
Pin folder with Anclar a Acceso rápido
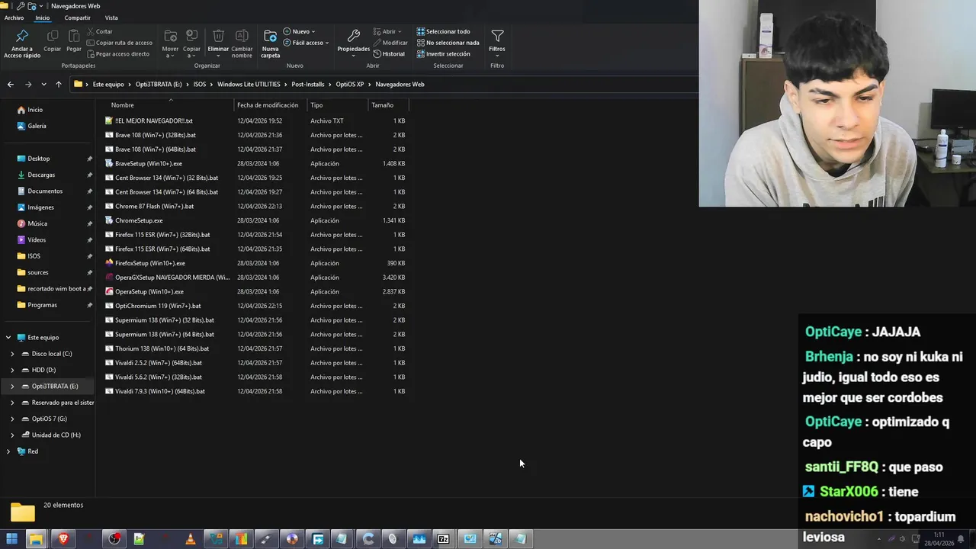click(x=22, y=43)
